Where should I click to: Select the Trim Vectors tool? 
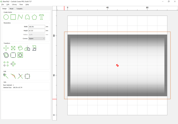click(x=20, y=76)
